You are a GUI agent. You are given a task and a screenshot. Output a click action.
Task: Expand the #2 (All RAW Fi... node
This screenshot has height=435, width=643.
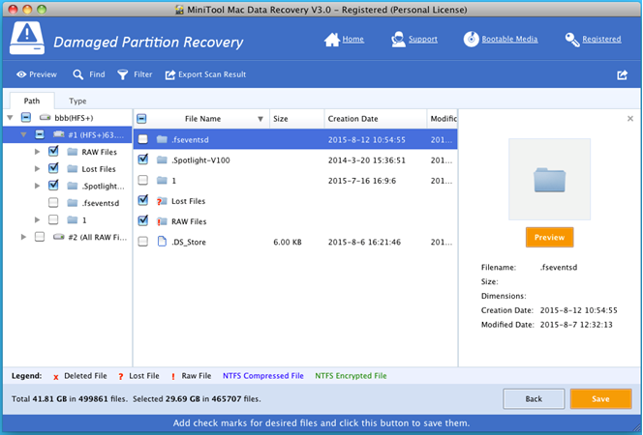tap(24, 237)
